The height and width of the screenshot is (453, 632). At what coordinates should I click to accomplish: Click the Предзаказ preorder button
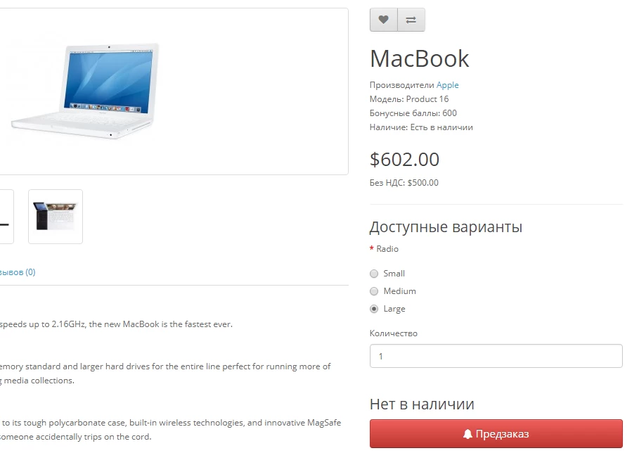496,433
